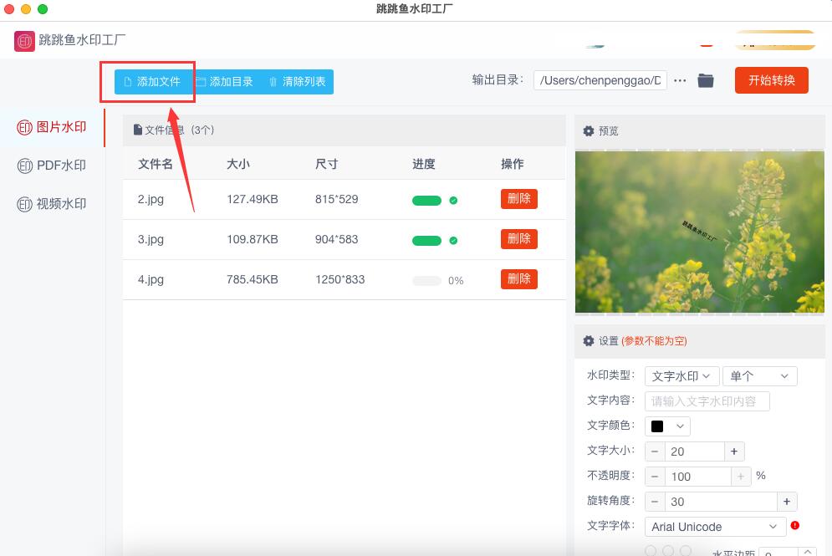The width and height of the screenshot is (832, 556).
Task: Select the 4.jpg file name
Action: [151, 279]
